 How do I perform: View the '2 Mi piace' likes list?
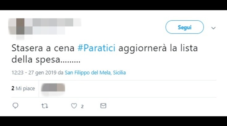(x=23, y=88)
